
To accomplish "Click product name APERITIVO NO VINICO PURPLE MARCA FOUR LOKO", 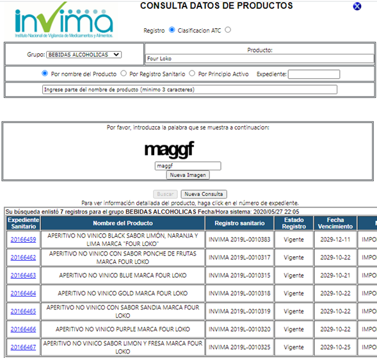I will pos(123,329).
